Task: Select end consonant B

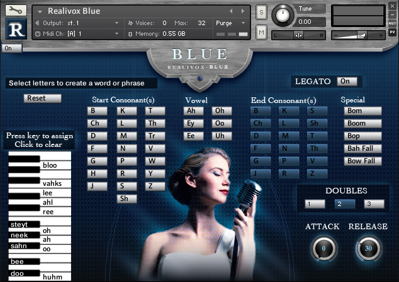Action: pyautogui.click(x=261, y=111)
